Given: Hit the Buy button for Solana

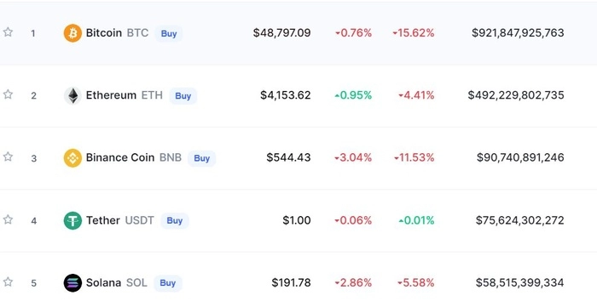Looking at the screenshot, I should click(168, 283).
